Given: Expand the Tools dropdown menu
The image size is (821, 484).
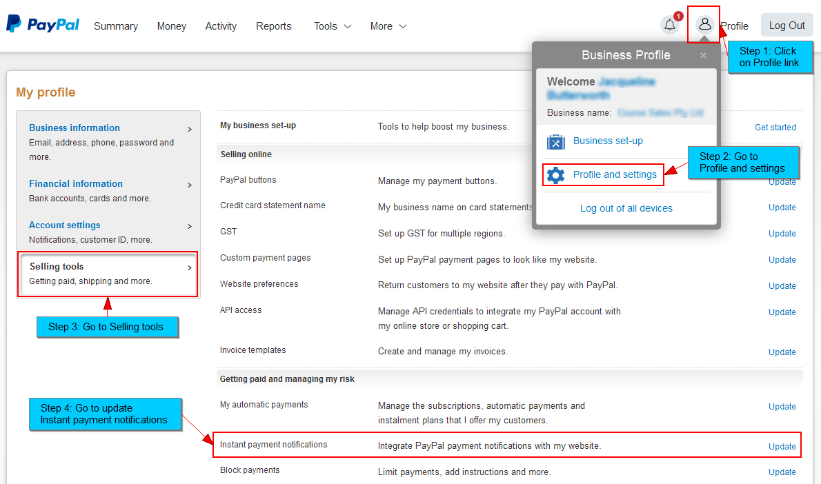Looking at the screenshot, I should (x=333, y=26).
